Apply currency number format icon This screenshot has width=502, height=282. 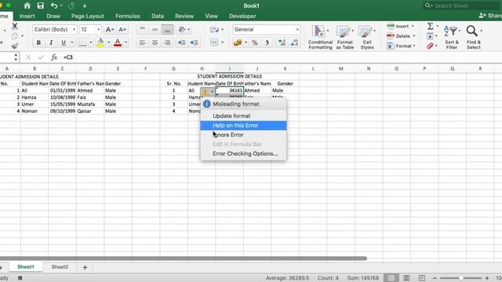(238, 42)
